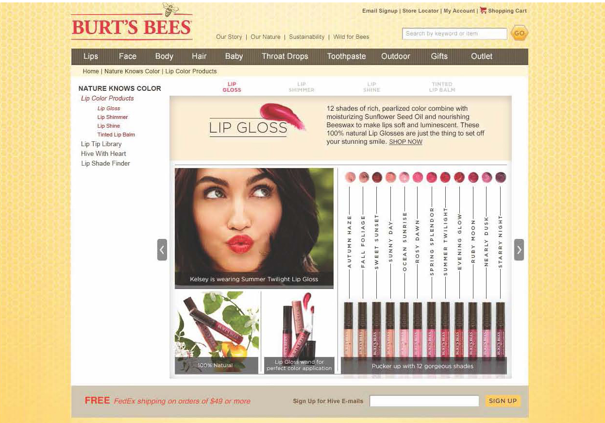This screenshot has width=605, height=423.
Task: Open Store Locator link
Action: tap(420, 11)
